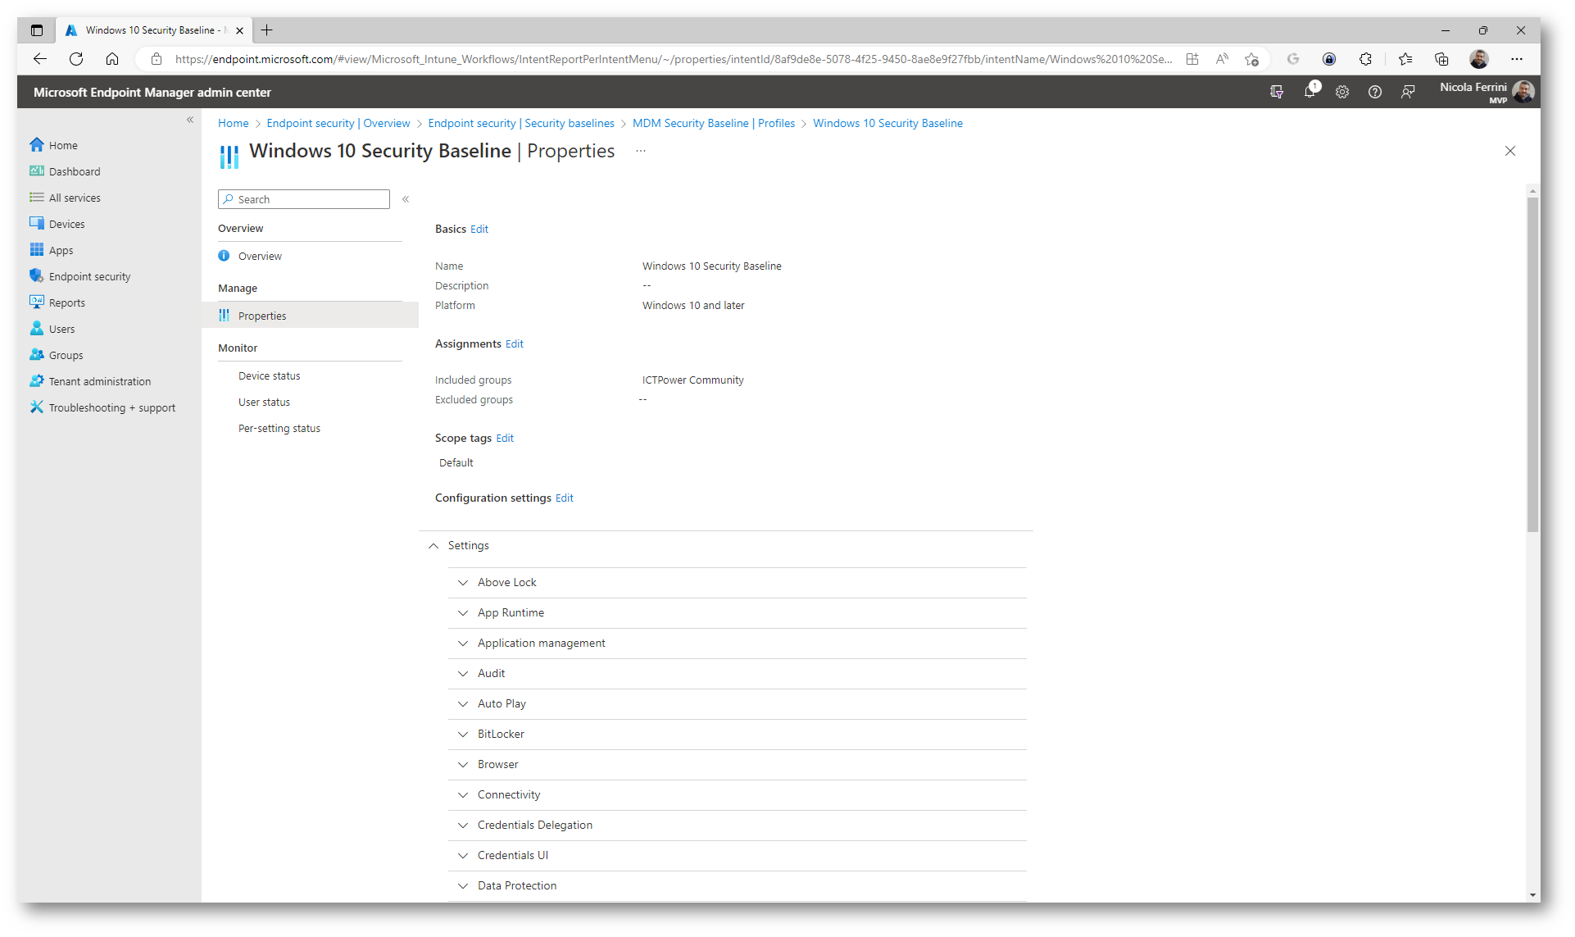Close the Windows 10 Security Baseline tab
The height and width of the screenshot is (937, 1575).
point(239,30)
